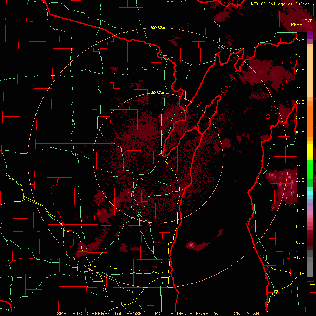Screen dimensions: 316x316
Task: Click the 1.0 value on the color scale
Action: click(x=300, y=211)
